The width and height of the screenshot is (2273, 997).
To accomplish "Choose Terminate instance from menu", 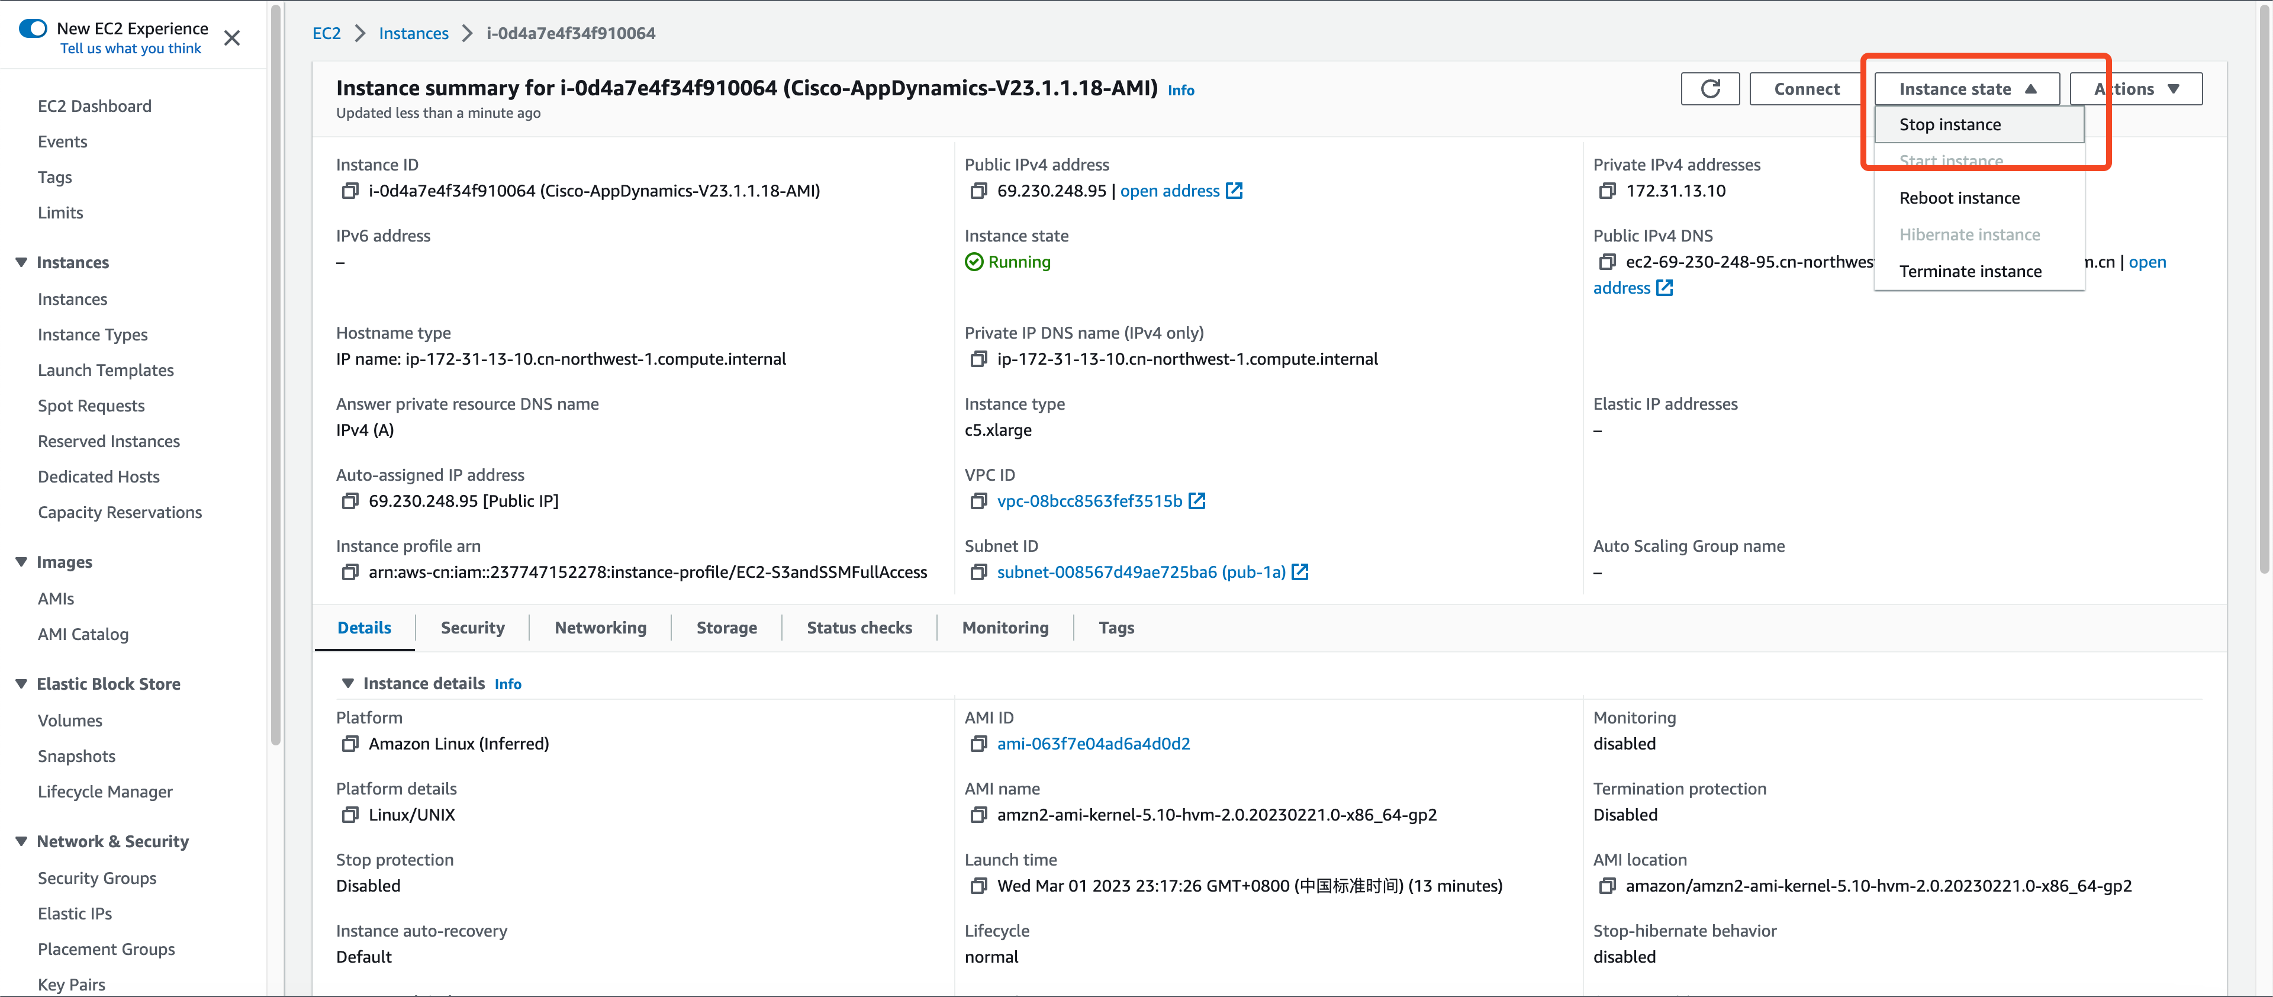I will click(x=1979, y=272).
